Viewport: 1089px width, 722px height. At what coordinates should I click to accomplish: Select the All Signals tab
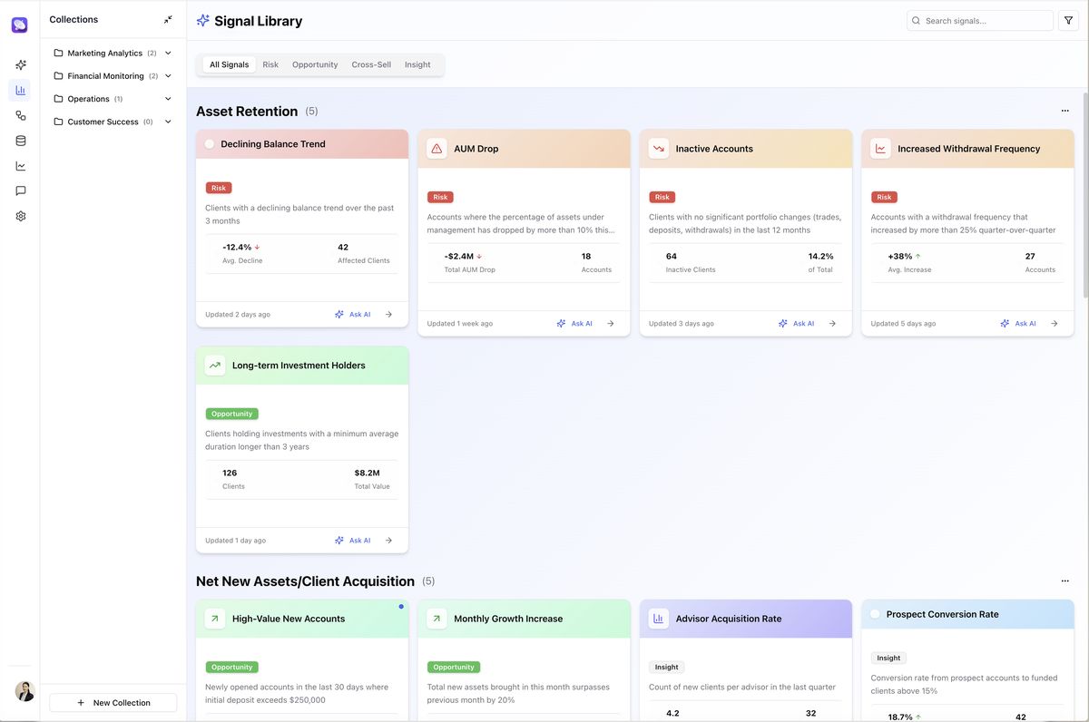click(229, 64)
